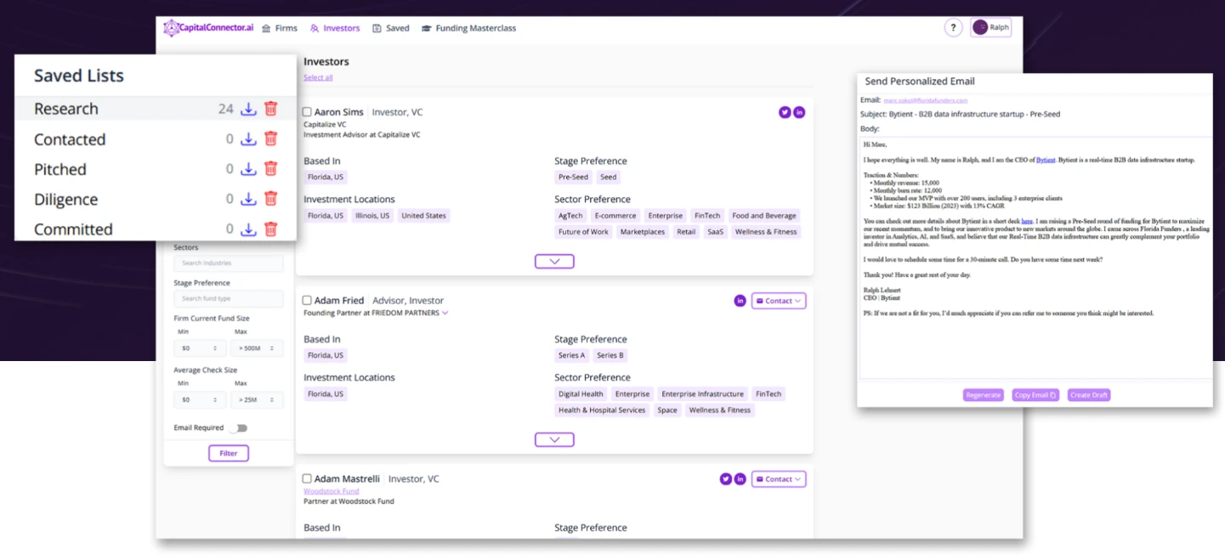This screenshot has width=1225, height=559.
Task: Click the AgTech sector tag
Action: [570, 216]
